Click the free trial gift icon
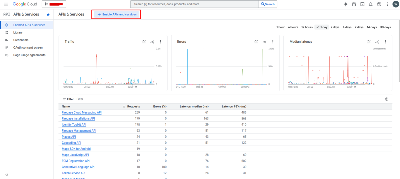The height and width of the screenshot is (179, 400). coord(354,4)
